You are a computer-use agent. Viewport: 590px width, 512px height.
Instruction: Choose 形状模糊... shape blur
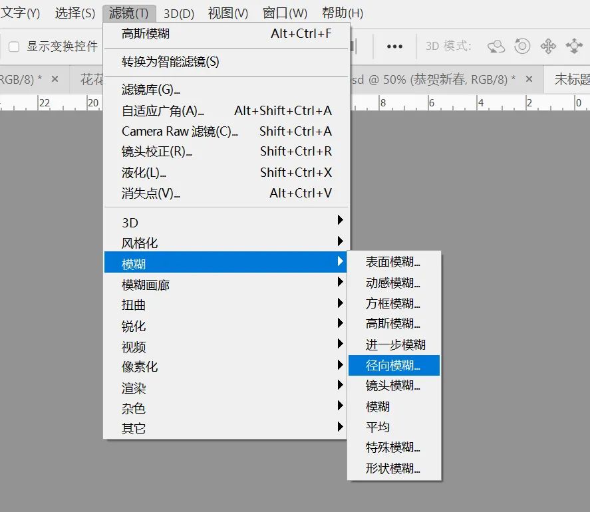click(394, 469)
